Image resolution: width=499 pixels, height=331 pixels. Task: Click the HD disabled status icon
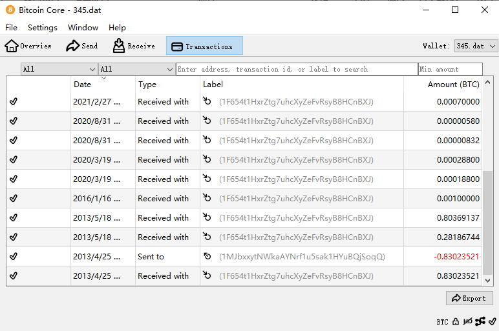[467, 321]
